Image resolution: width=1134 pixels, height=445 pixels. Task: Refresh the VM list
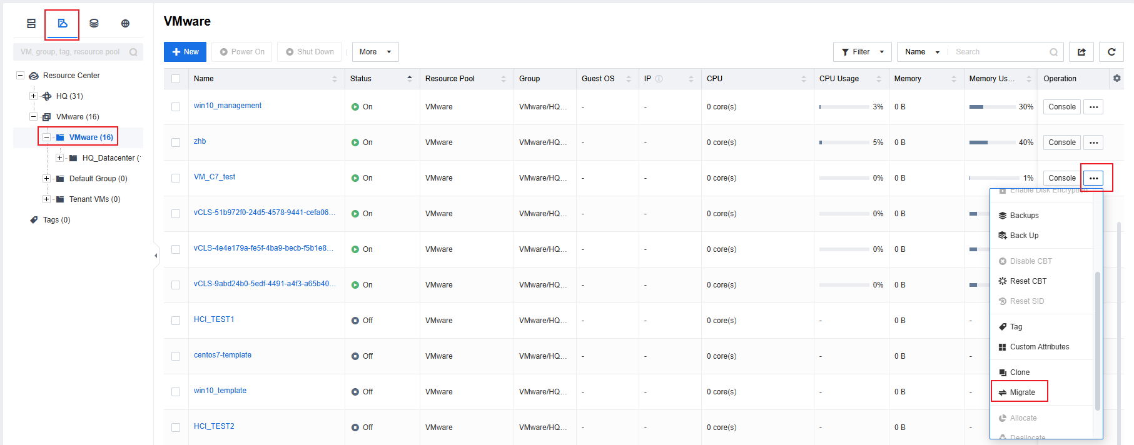tap(1111, 52)
